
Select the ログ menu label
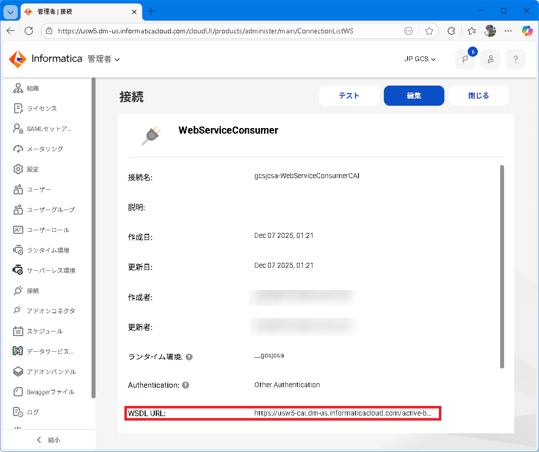[x=33, y=413]
